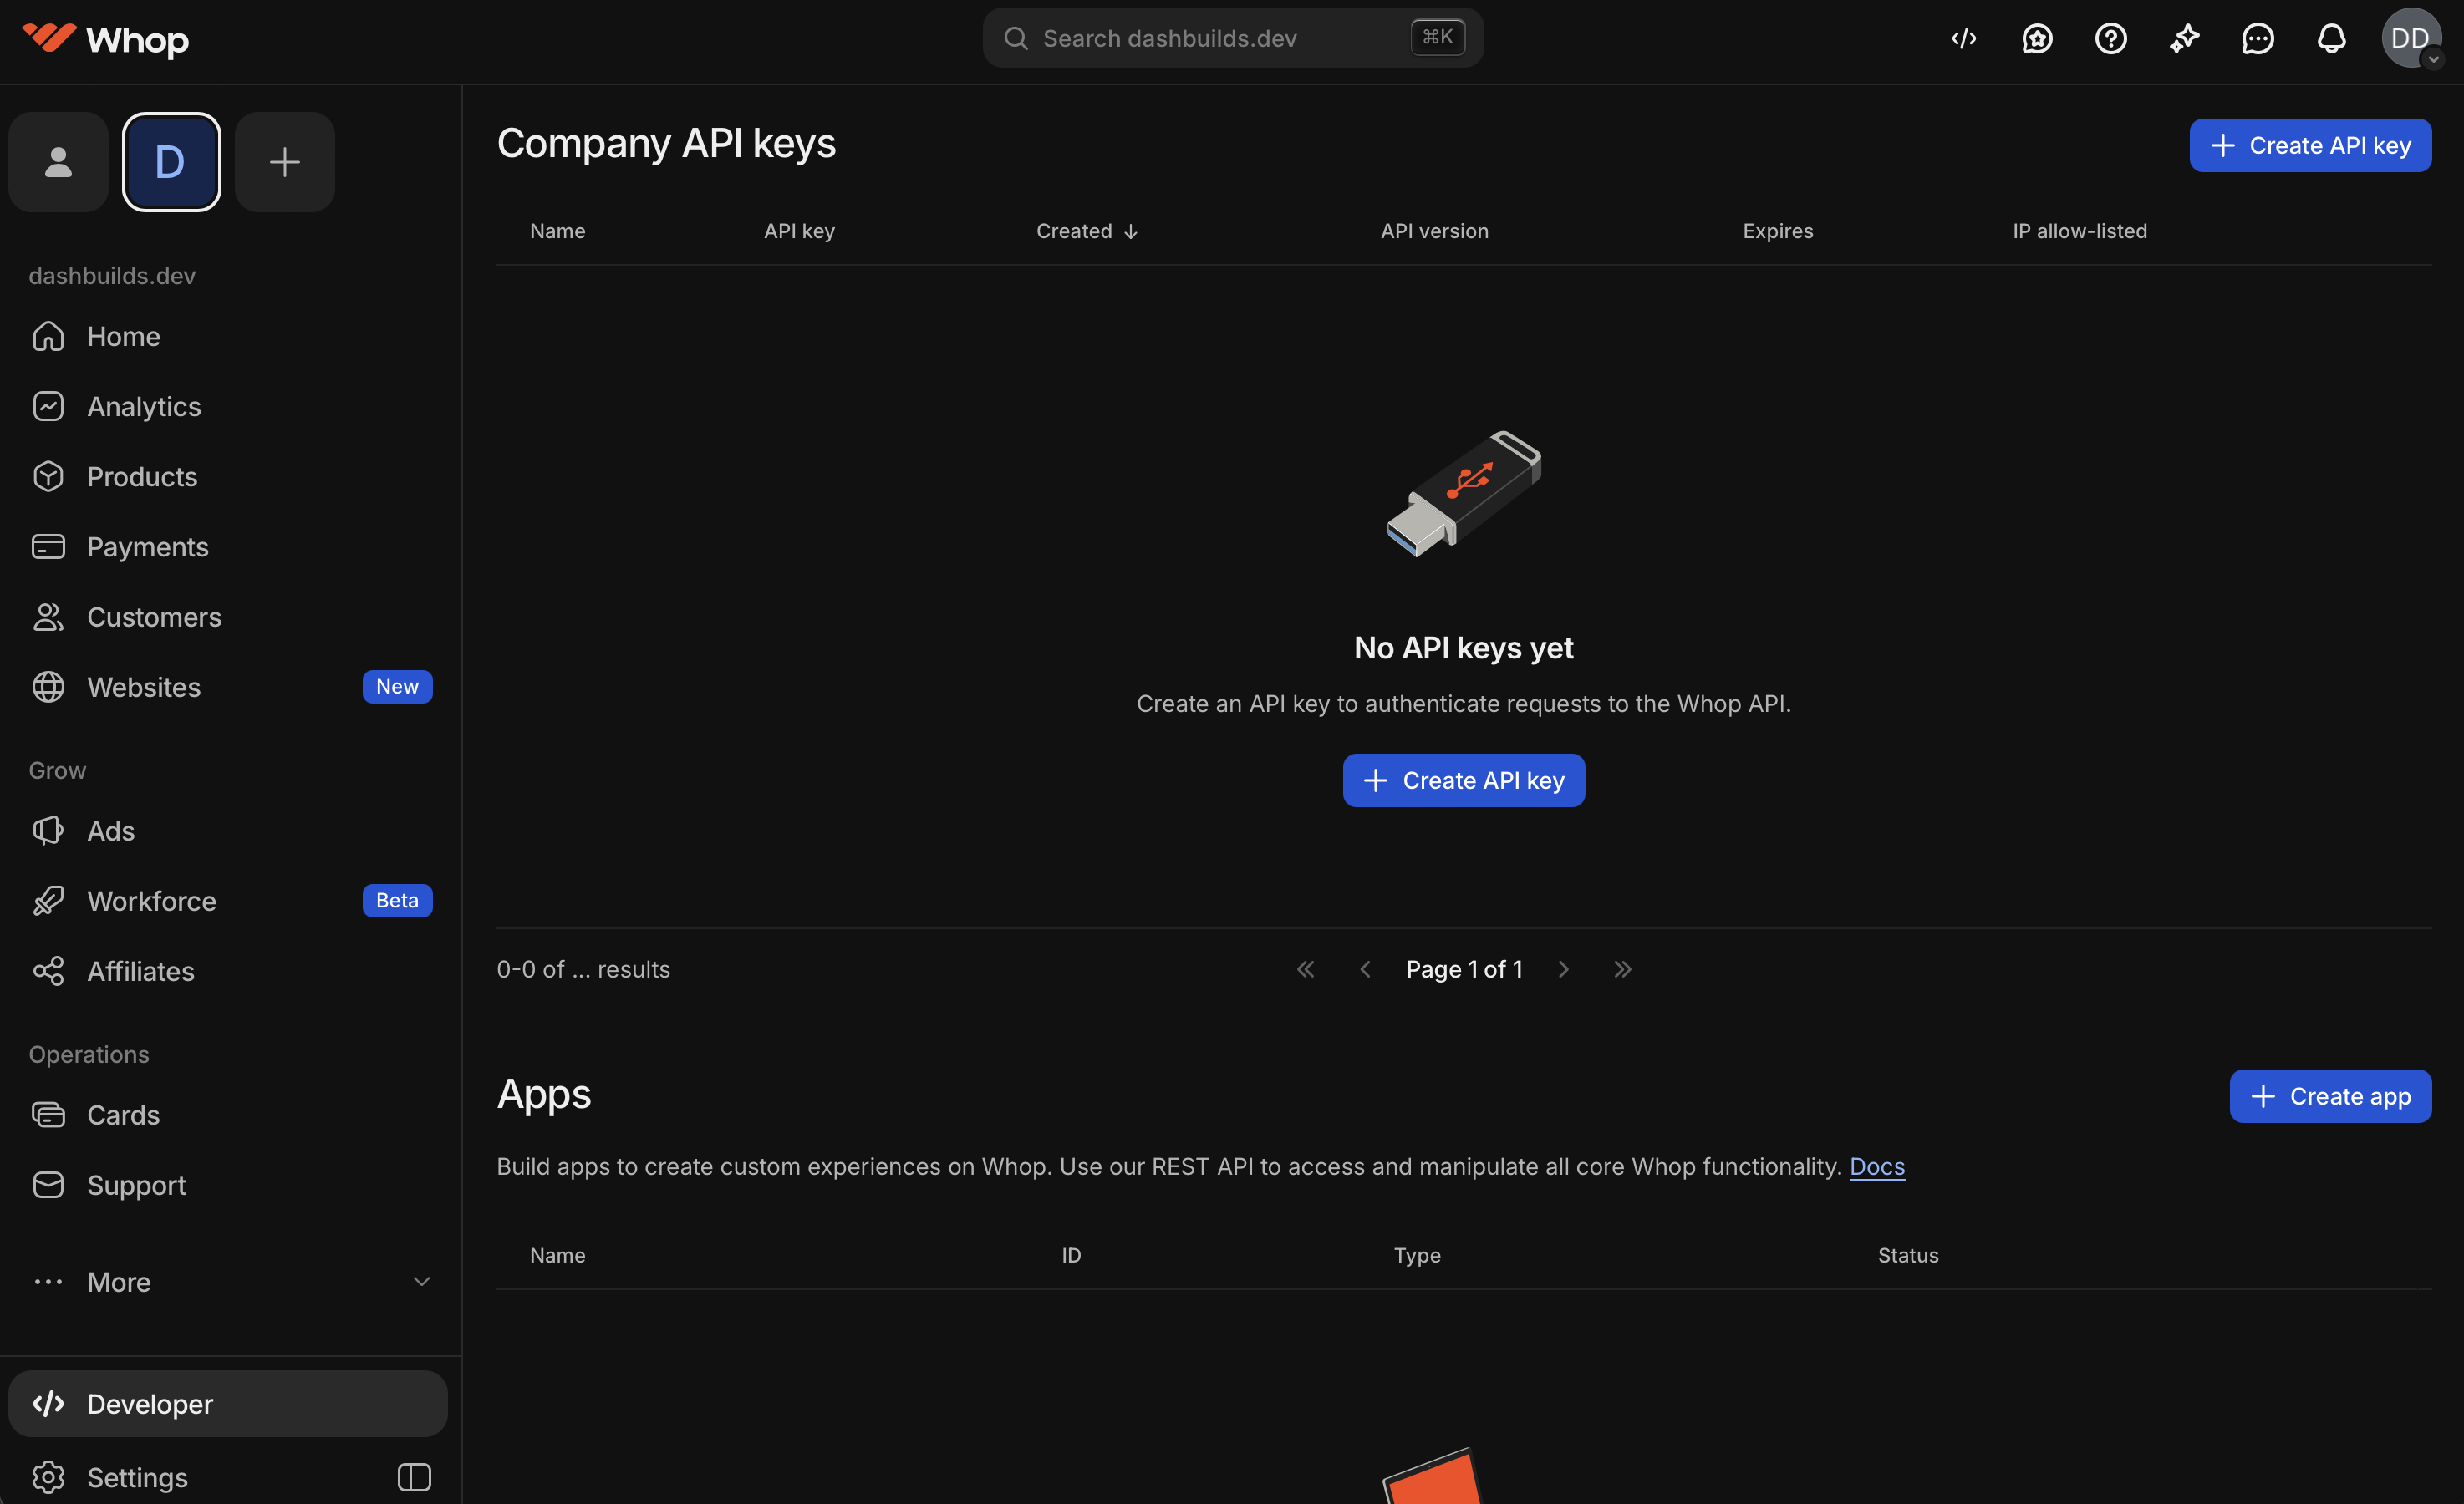Screen dimensions: 2464x1504
Task: Expand the More section chevron
Action: click(x=422, y=1281)
